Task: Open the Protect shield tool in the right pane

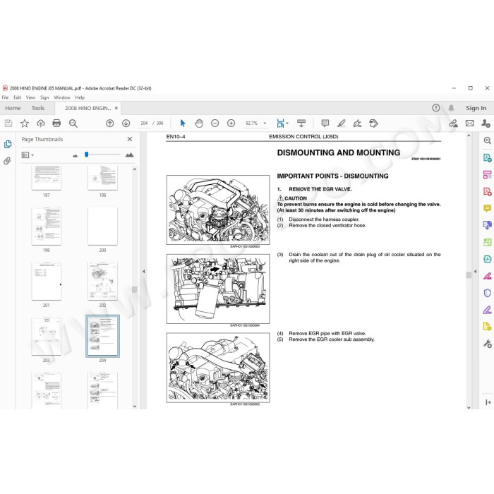Action: tap(488, 293)
